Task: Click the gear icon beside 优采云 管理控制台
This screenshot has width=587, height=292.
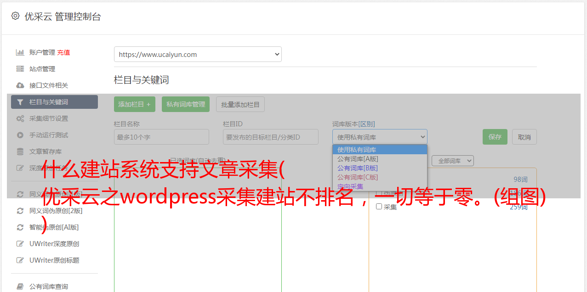Action: pyautogui.click(x=15, y=16)
